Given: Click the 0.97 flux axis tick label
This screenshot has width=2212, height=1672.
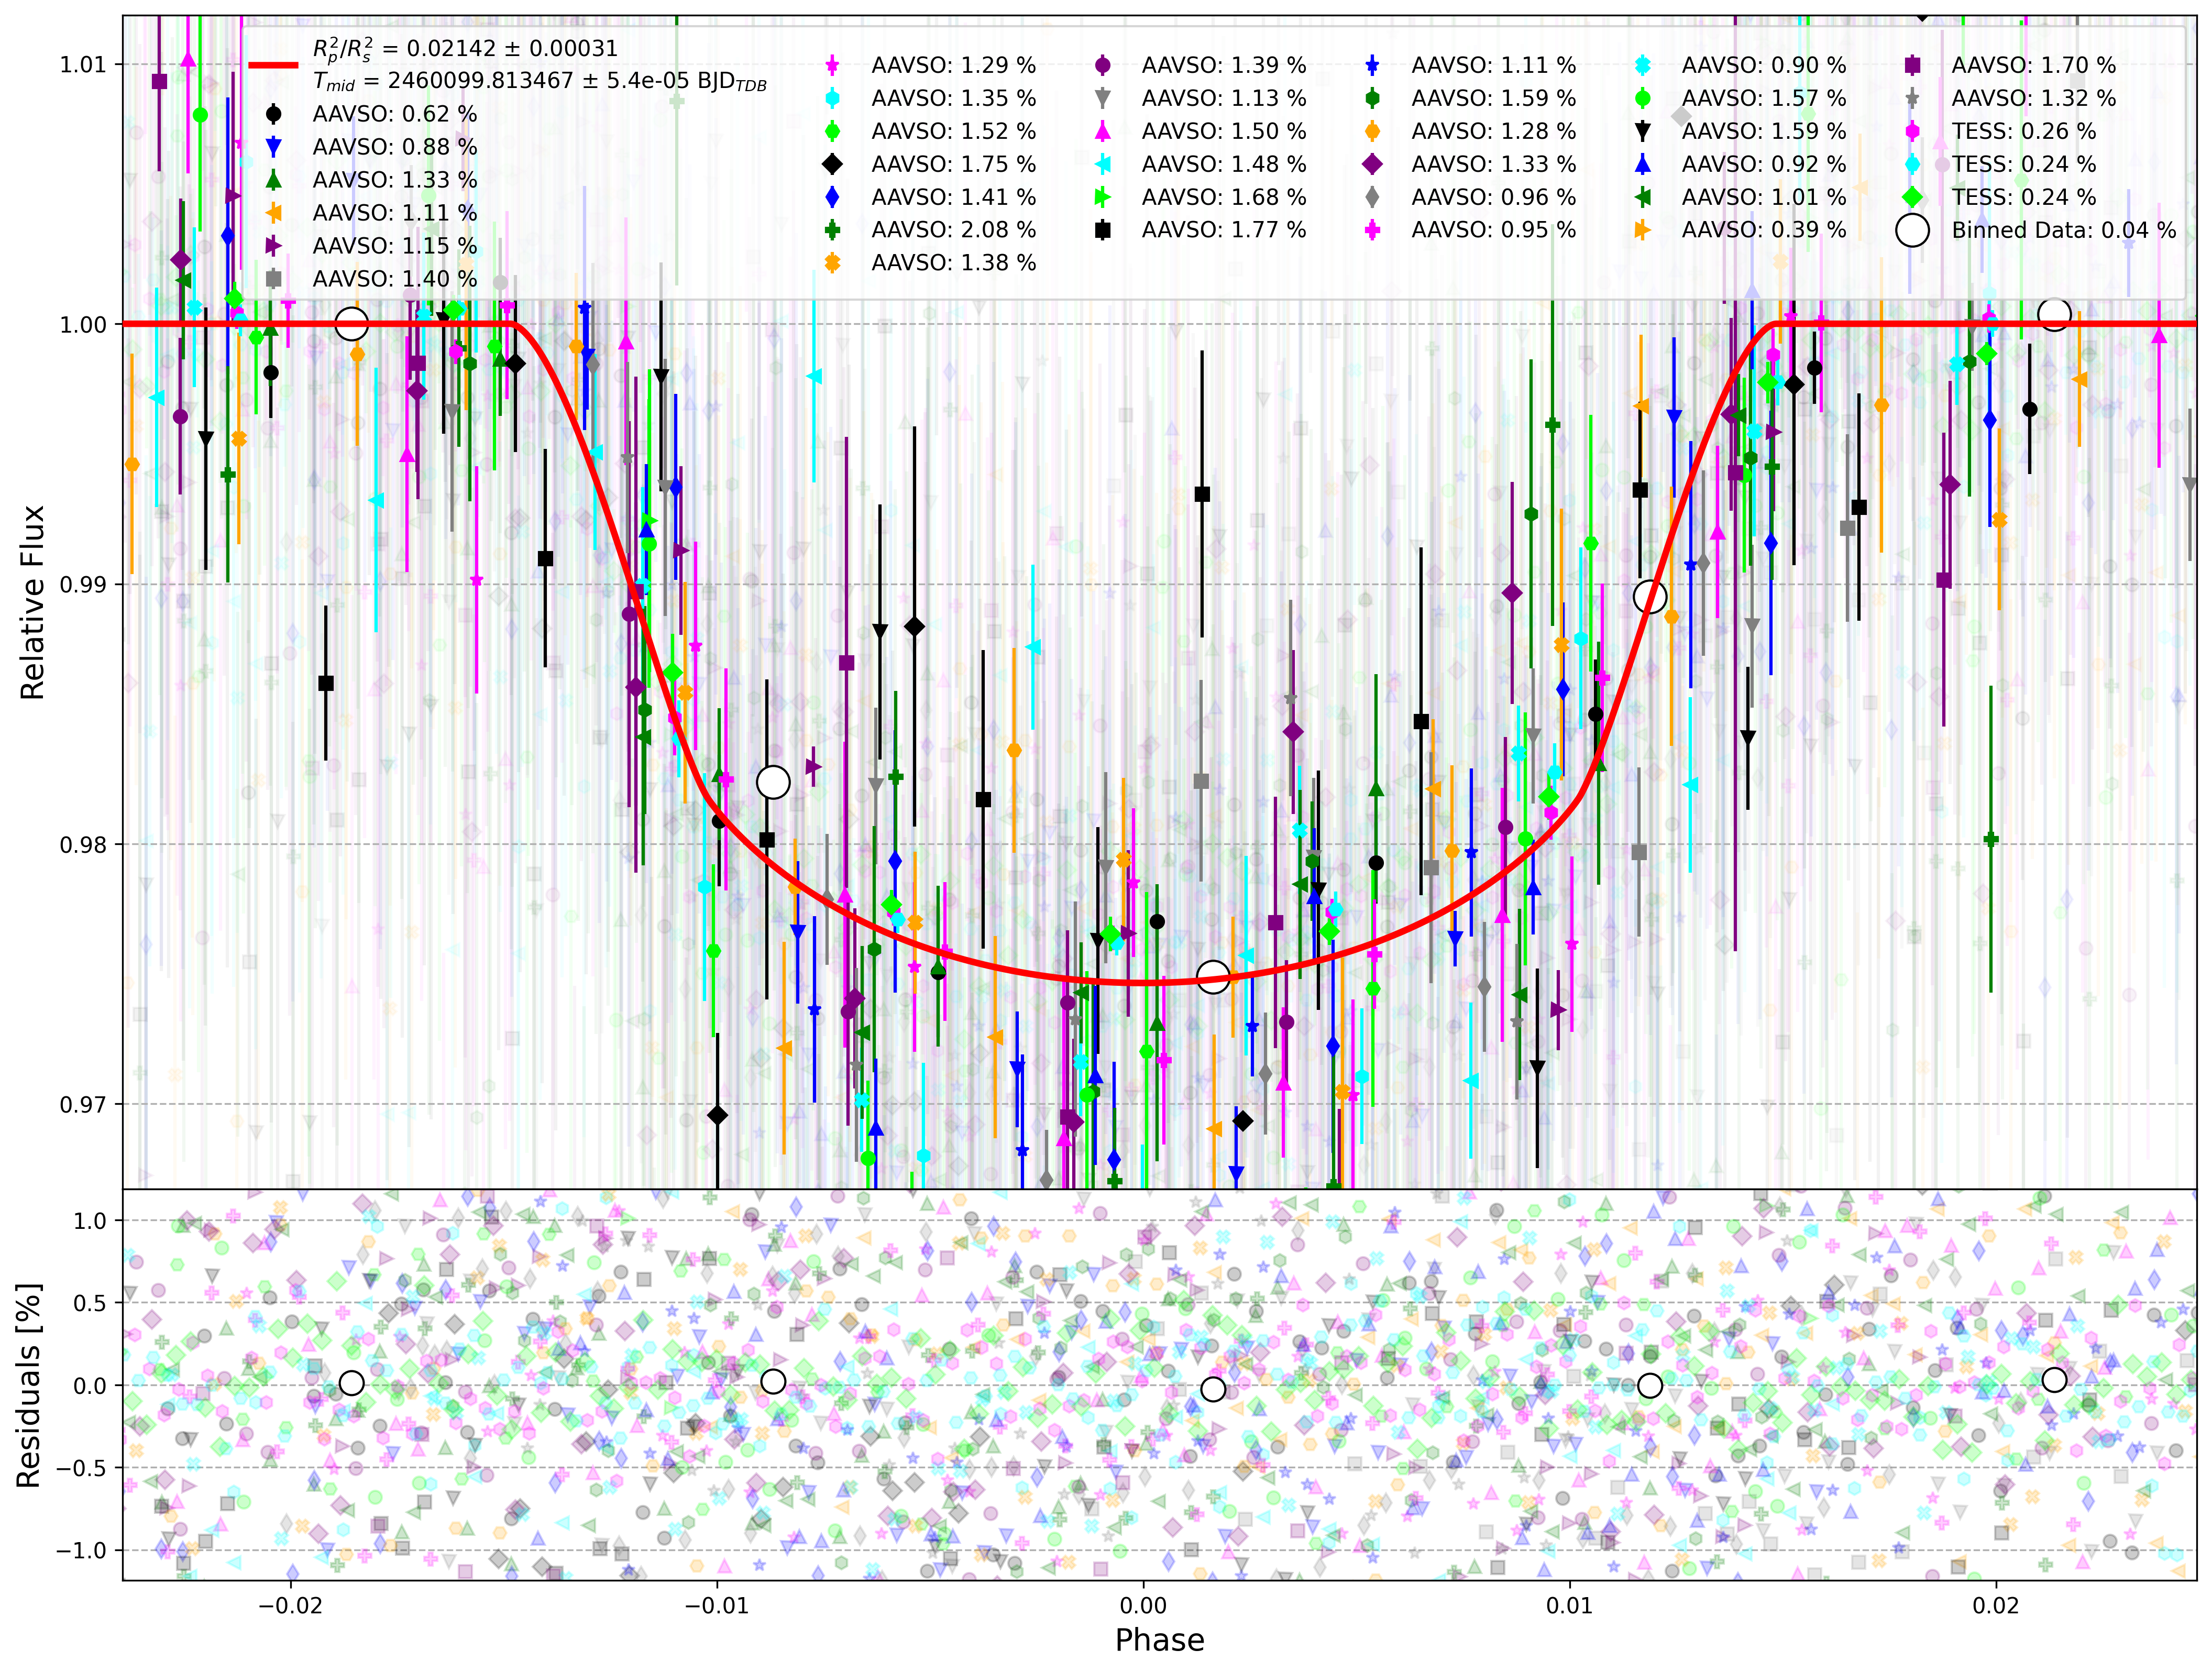Looking at the screenshot, I should click(x=82, y=1105).
